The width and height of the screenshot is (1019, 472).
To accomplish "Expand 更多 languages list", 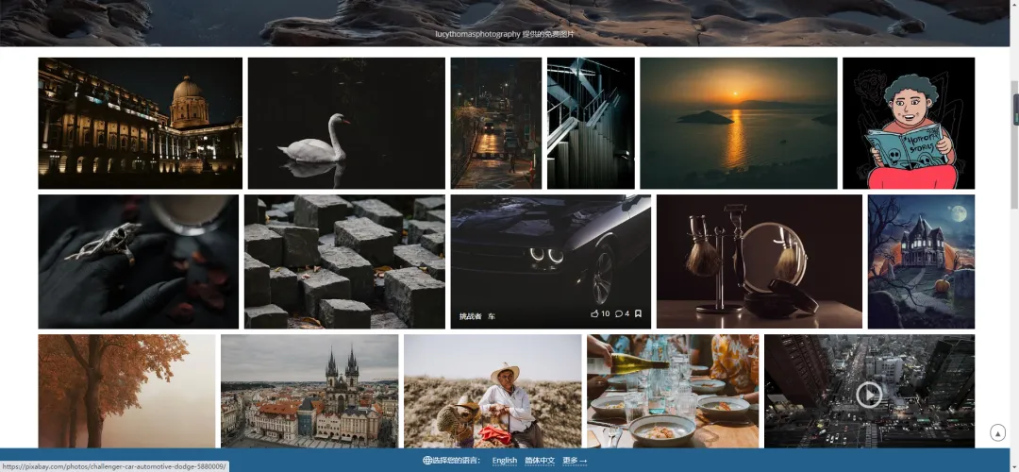I will 575,461.
